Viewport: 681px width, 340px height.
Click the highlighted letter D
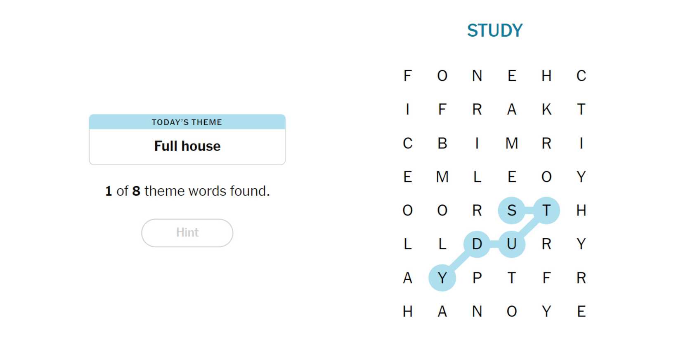477,244
